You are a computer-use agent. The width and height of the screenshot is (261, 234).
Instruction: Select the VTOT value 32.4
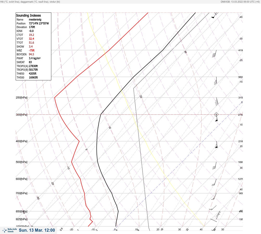point(31,39)
